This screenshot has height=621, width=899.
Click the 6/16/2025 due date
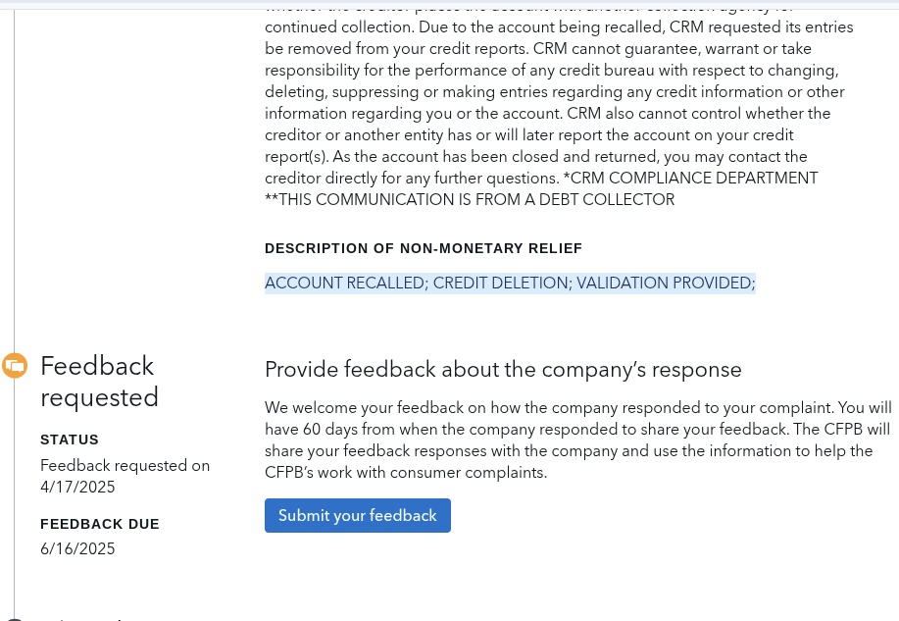(x=77, y=548)
